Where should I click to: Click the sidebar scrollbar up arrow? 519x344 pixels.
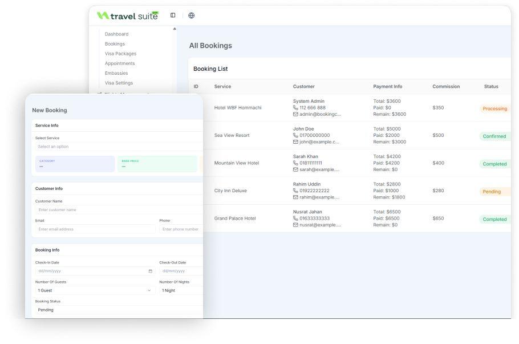point(175,29)
